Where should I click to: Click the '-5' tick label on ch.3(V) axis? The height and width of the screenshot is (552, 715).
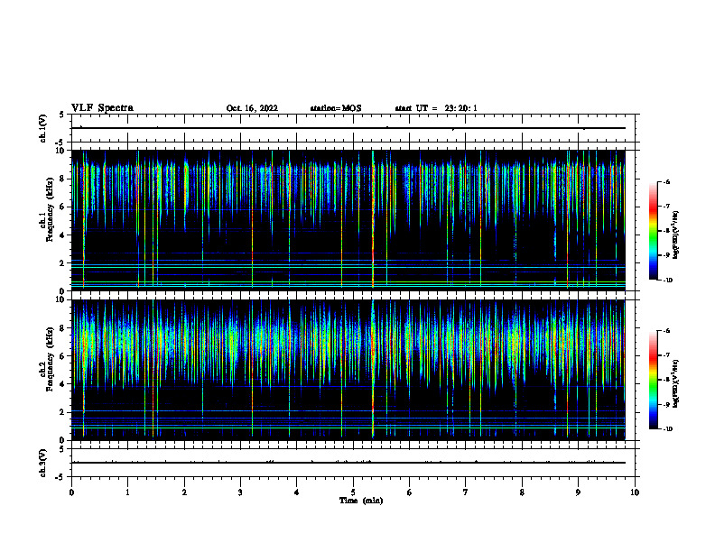[61, 477]
